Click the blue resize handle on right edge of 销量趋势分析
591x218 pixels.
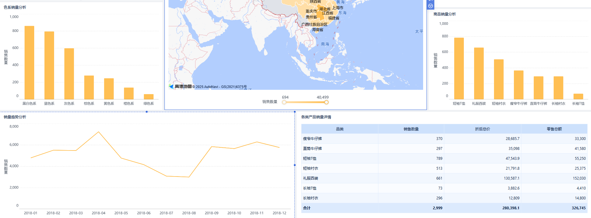tap(295, 165)
